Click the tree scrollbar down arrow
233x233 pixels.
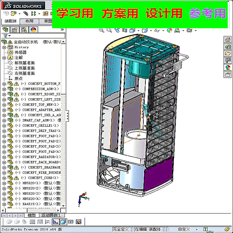tap(63, 206)
